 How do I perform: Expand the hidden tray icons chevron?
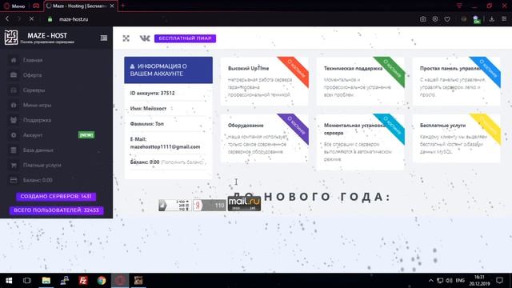tap(431, 281)
